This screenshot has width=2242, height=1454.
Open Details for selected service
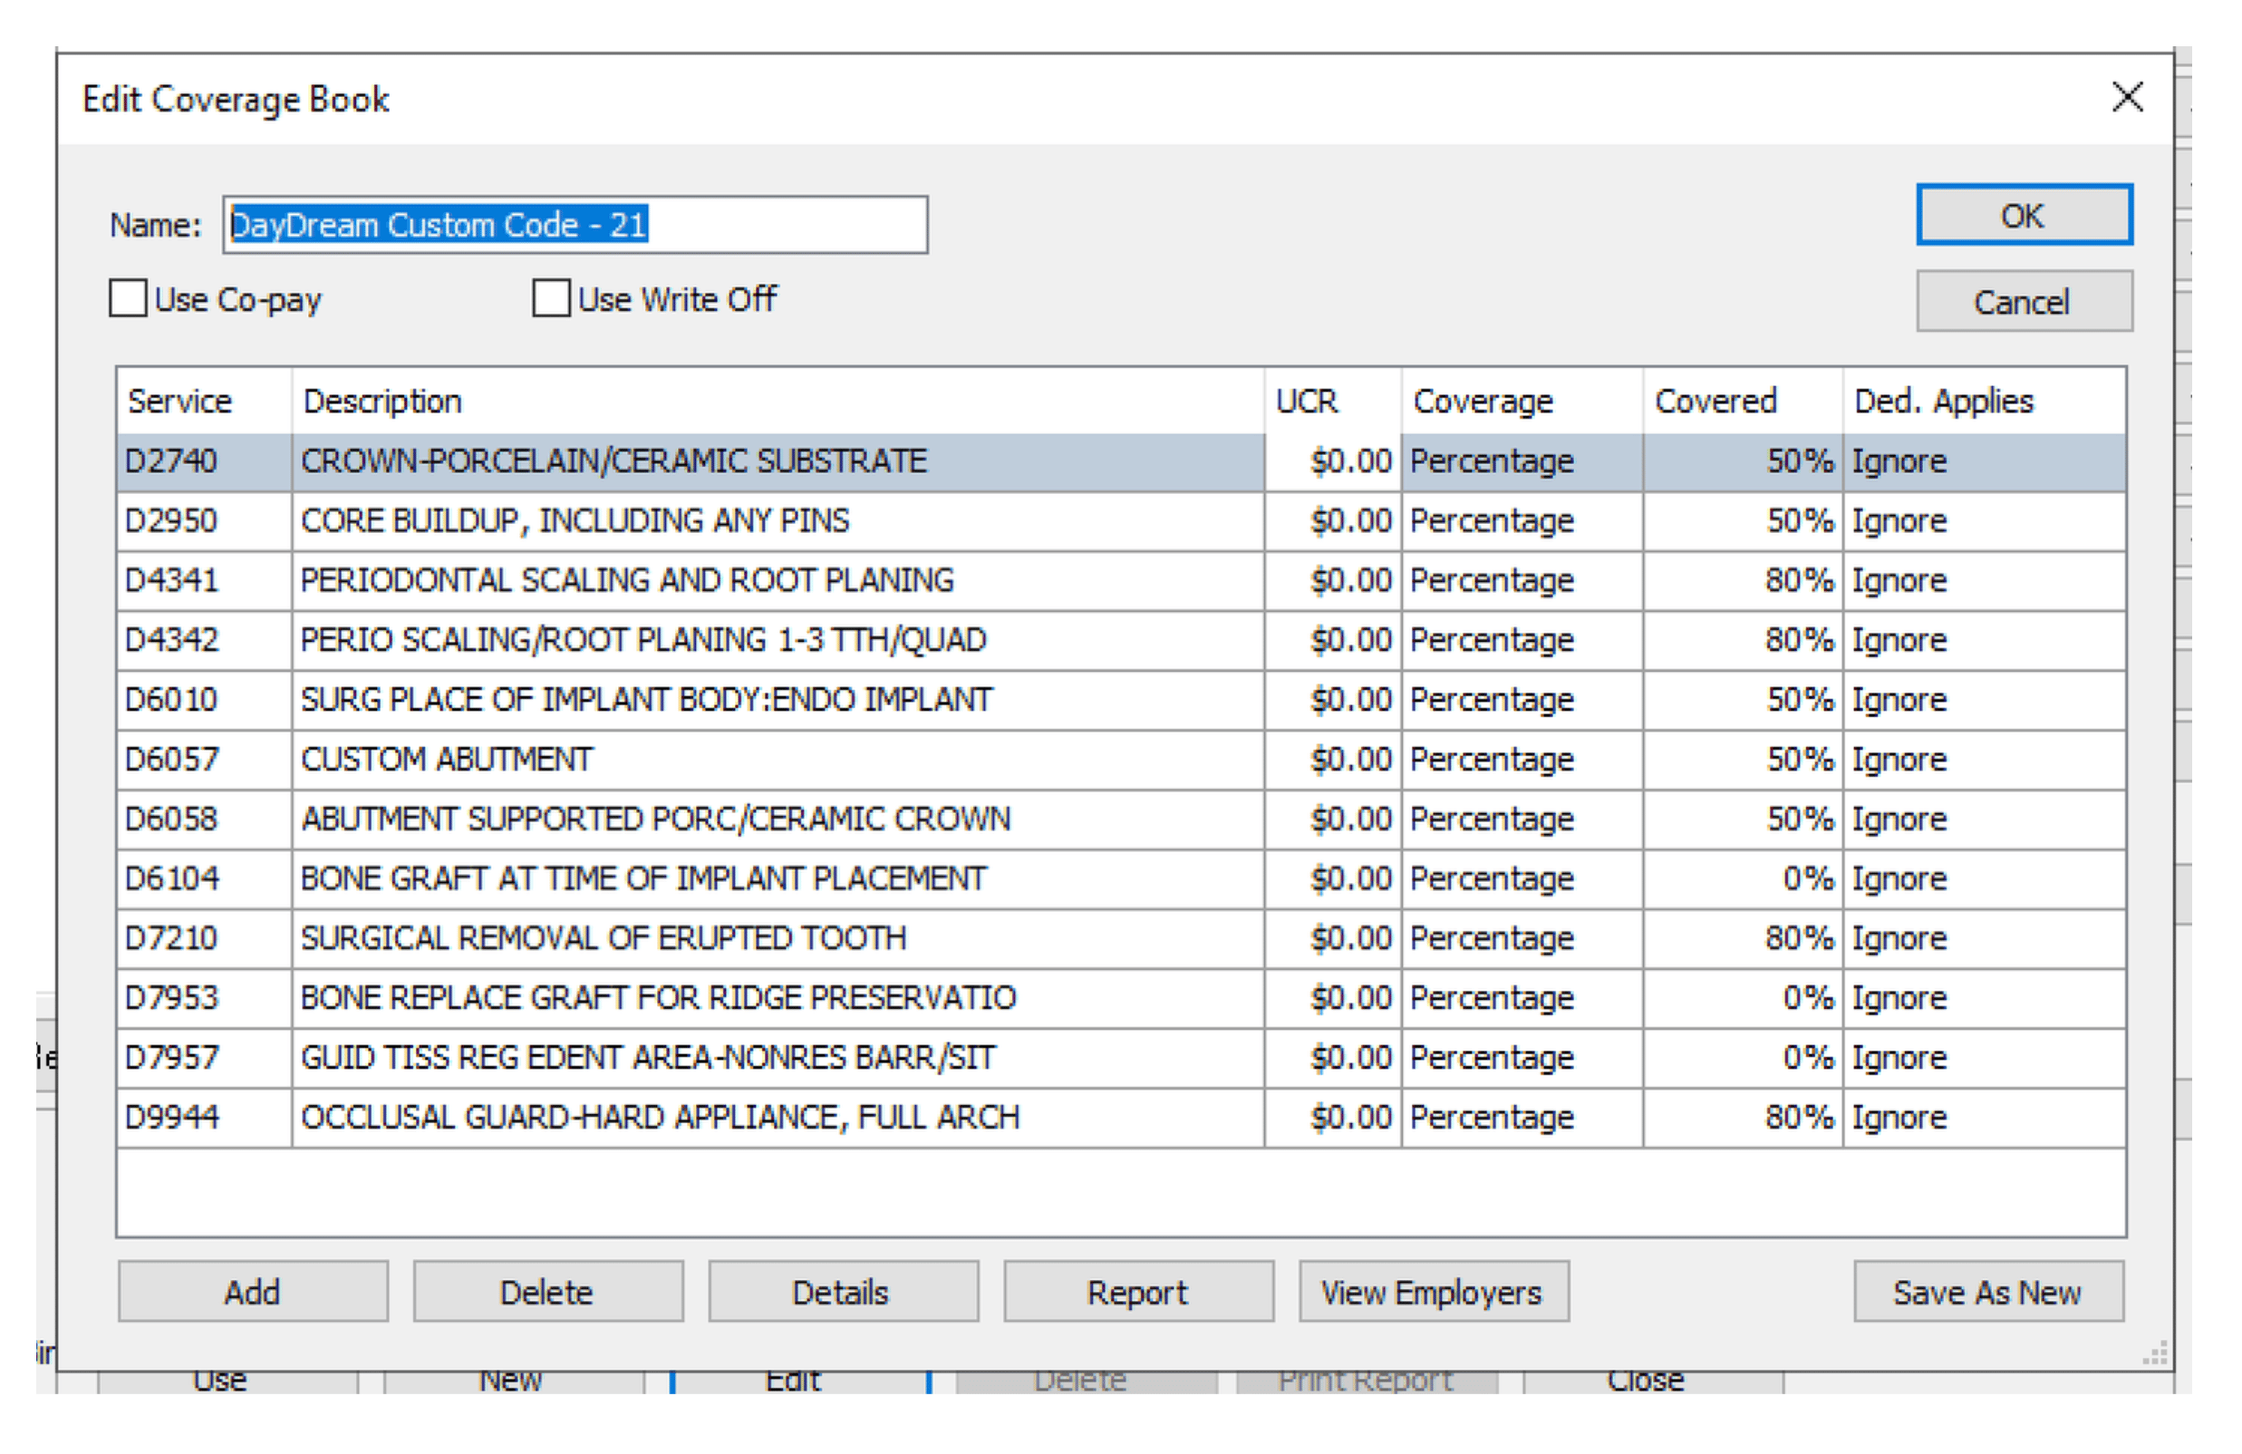pyautogui.click(x=843, y=1291)
